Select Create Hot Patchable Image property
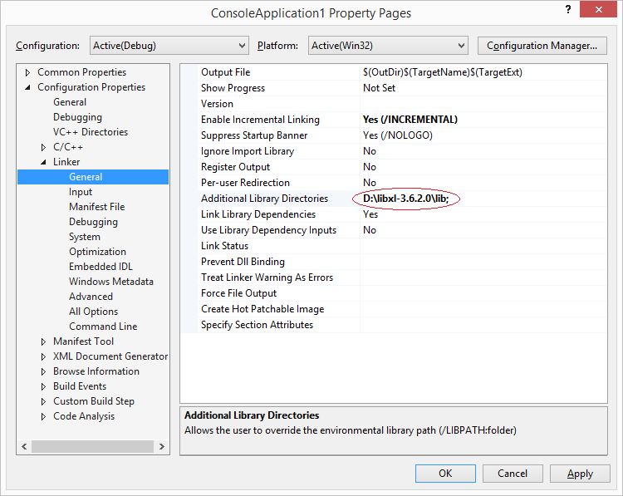The image size is (623, 496). coord(262,309)
